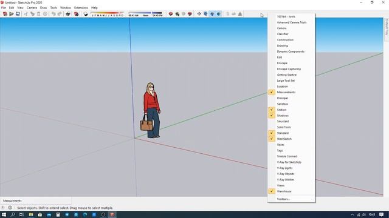Open Model Info from the toolbar
Viewport: 389px width, 218px height.
(76, 14)
